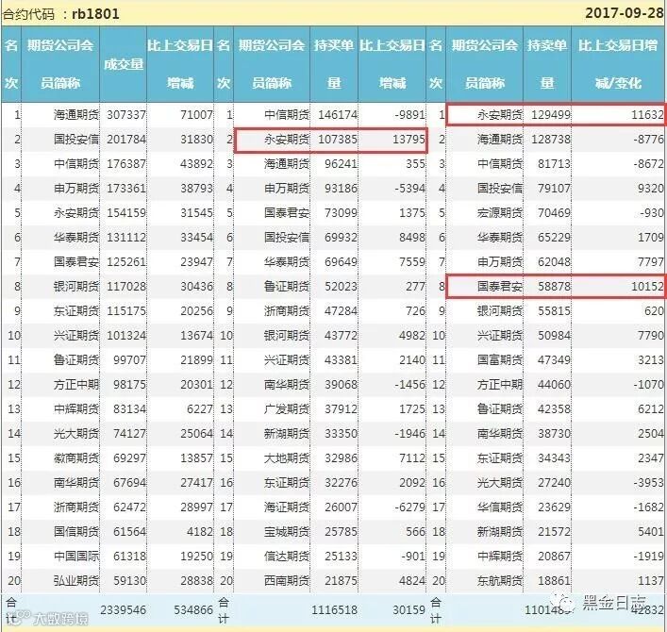The height and width of the screenshot is (632, 667).
Task: Click 弘业期货 in volume table
Action: [76, 581]
